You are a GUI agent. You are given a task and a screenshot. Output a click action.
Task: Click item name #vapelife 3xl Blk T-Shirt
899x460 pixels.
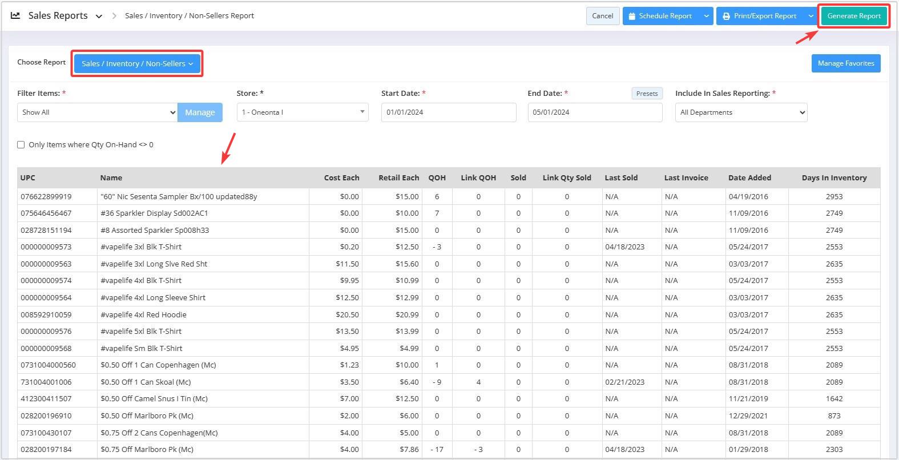tap(141, 247)
